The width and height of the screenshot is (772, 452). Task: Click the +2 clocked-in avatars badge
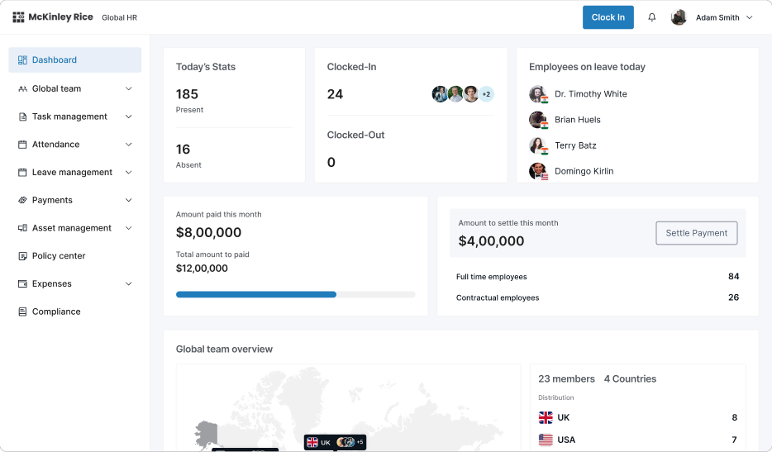487,94
